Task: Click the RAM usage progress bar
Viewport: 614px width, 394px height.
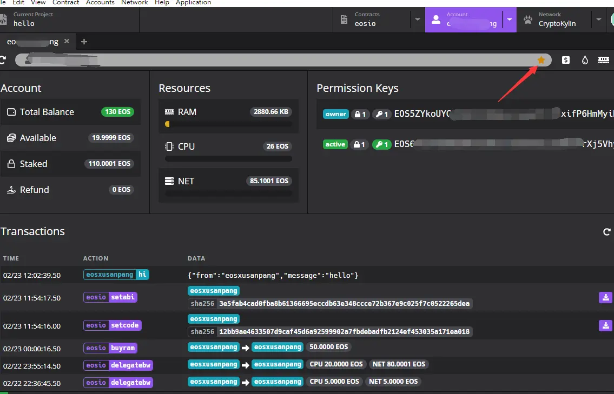Action: 229,124
